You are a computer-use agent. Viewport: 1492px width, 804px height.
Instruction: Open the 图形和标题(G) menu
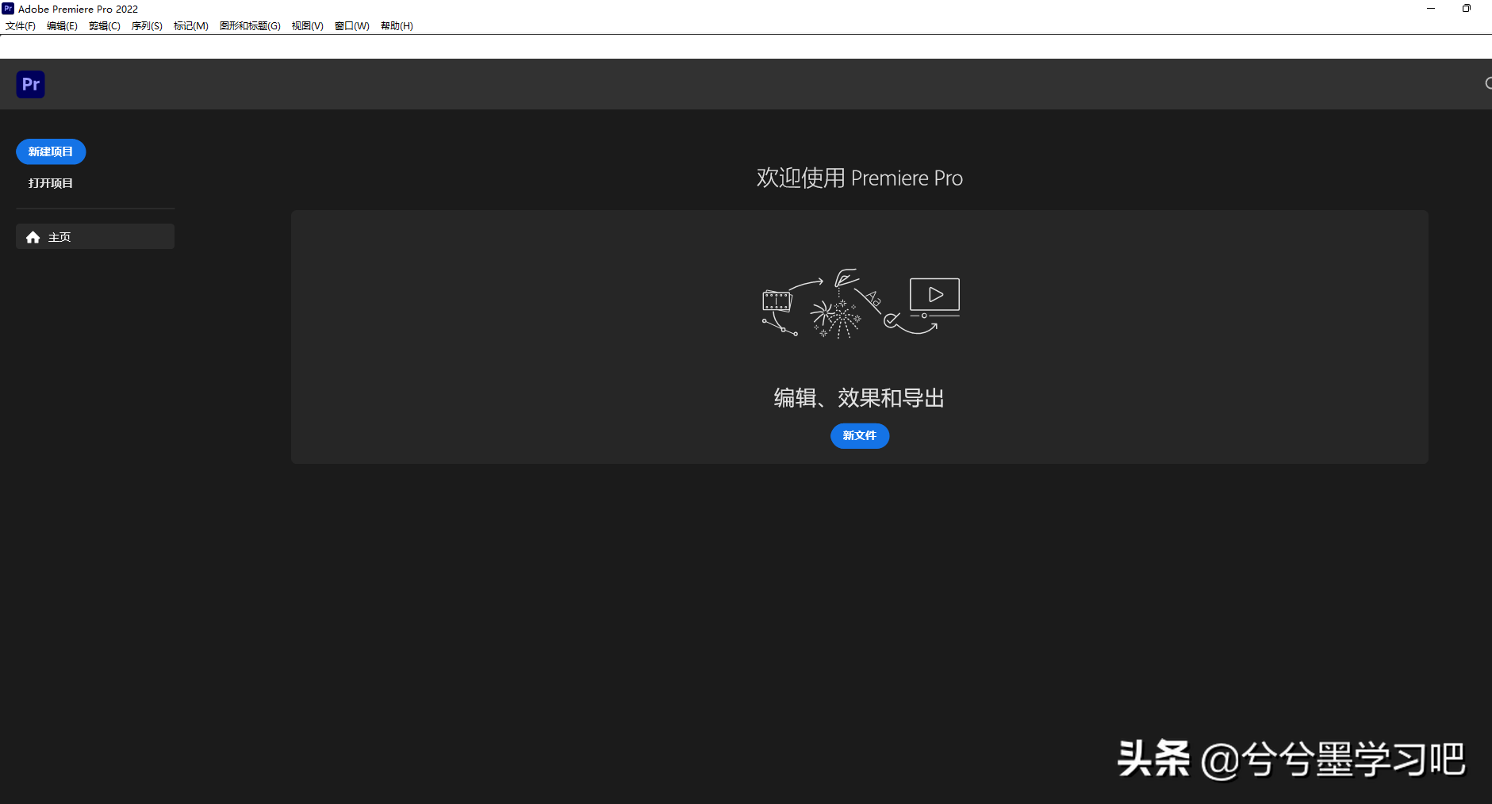pos(250,26)
